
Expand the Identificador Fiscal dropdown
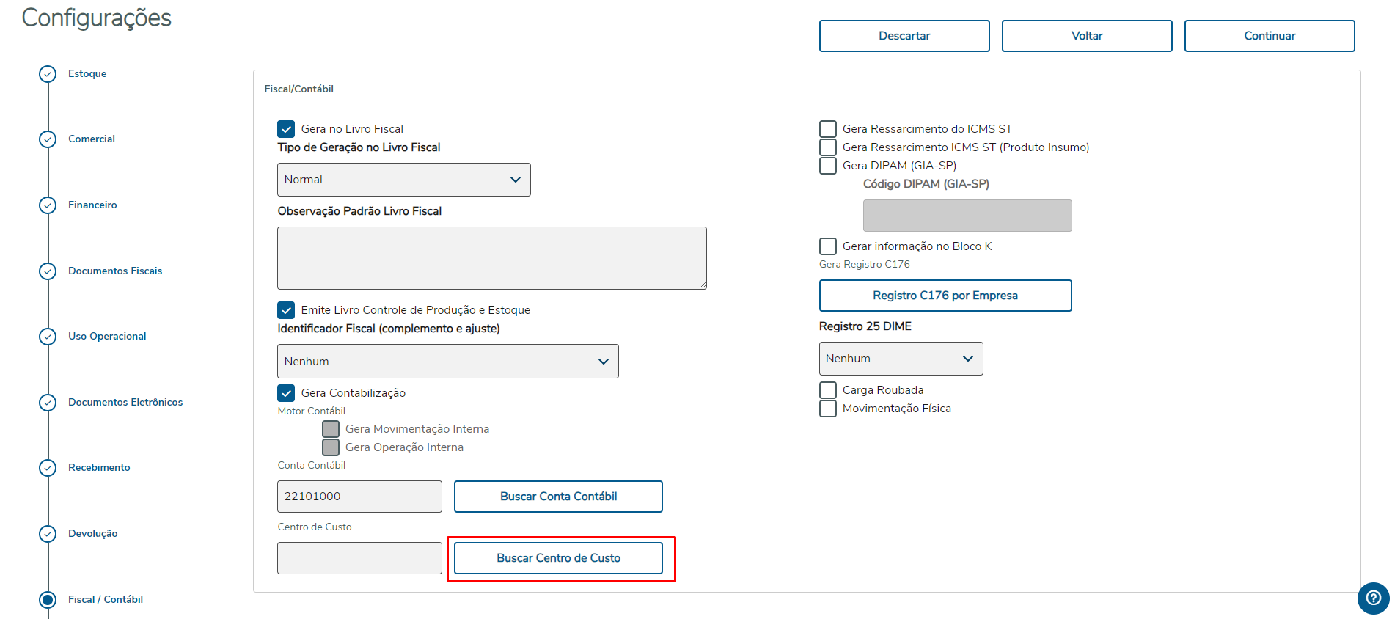[x=447, y=362]
